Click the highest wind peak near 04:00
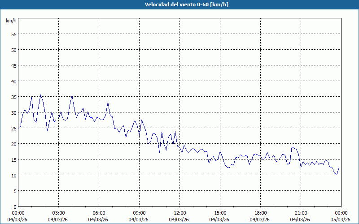 point(72,95)
